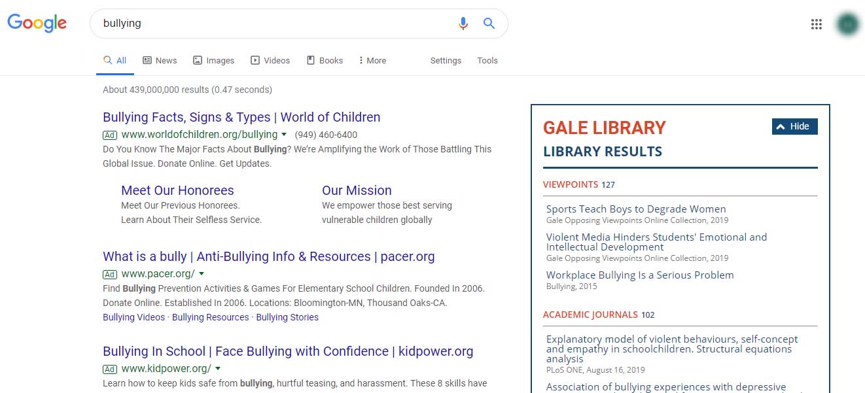Open the Google account avatar

(x=848, y=24)
